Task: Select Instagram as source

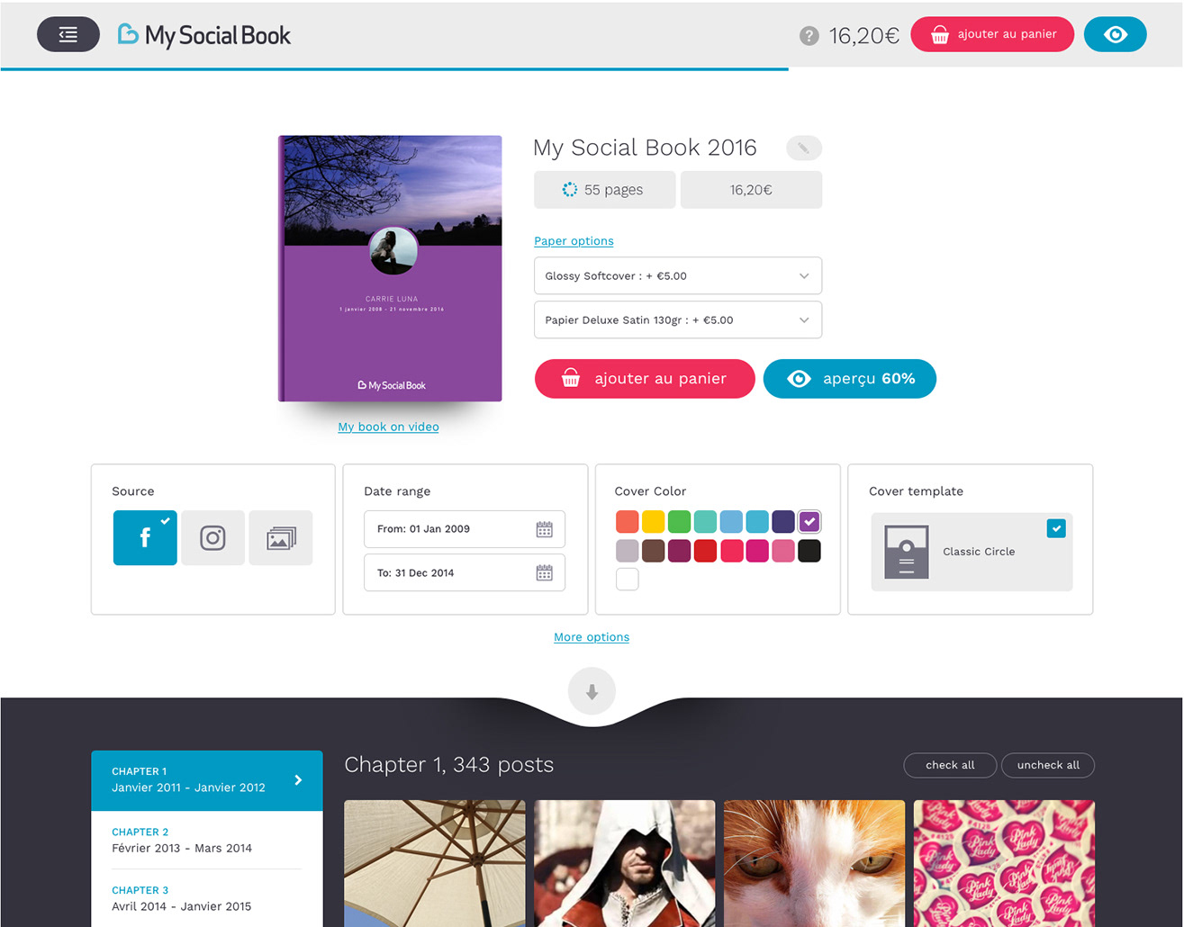Action: point(212,538)
